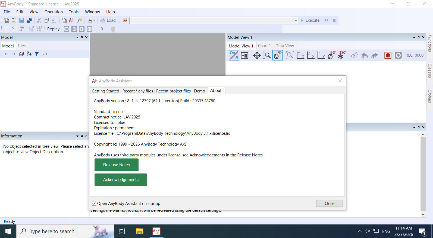433x238 pixels.
Task: Load the model with the Load button
Action: [108, 20]
